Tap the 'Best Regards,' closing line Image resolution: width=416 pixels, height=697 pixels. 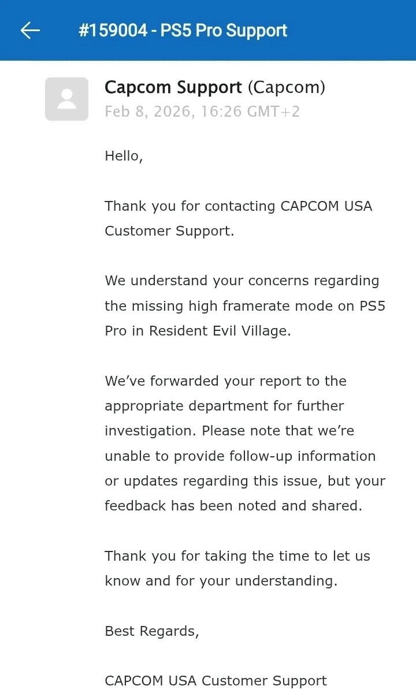pos(151,631)
